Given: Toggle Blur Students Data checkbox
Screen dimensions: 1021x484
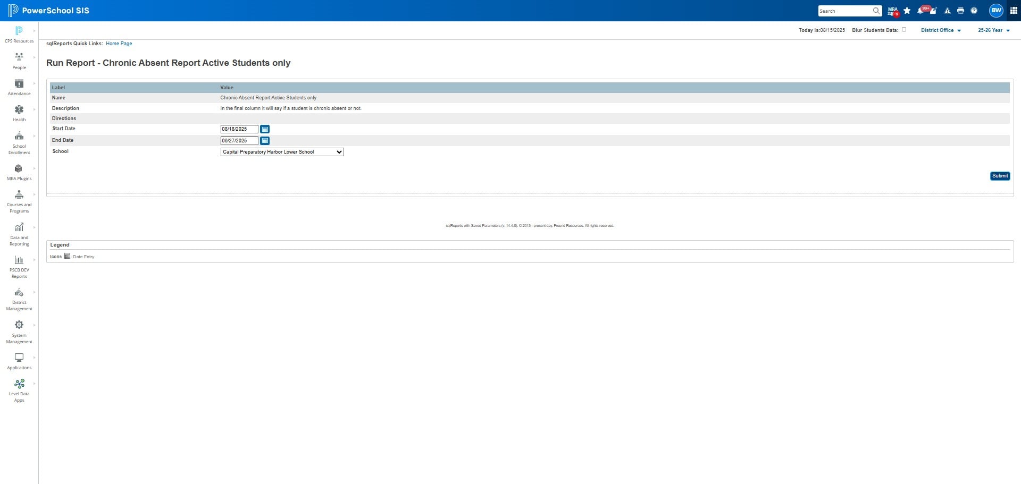Looking at the screenshot, I should [x=904, y=30].
